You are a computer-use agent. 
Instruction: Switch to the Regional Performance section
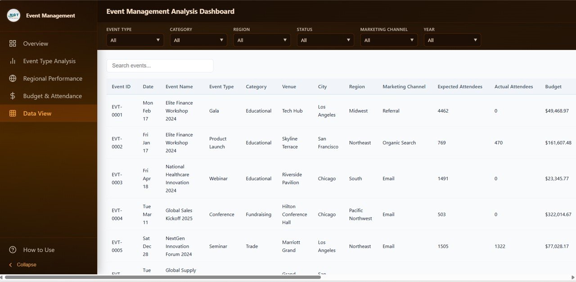coord(53,78)
